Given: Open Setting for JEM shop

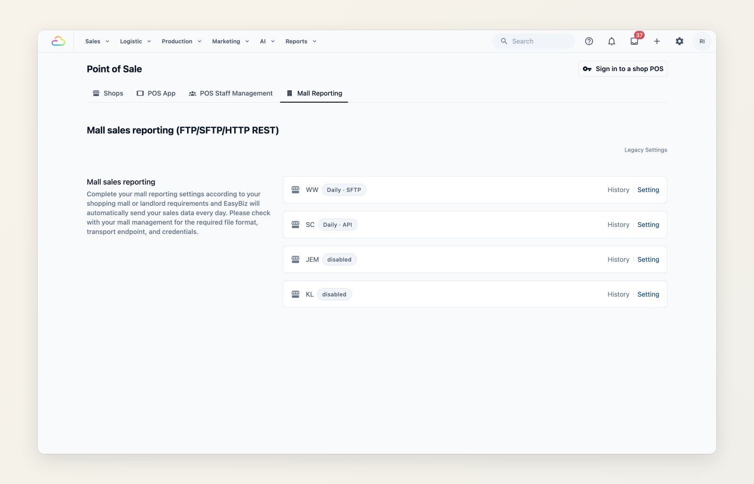Looking at the screenshot, I should coord(648,259).
